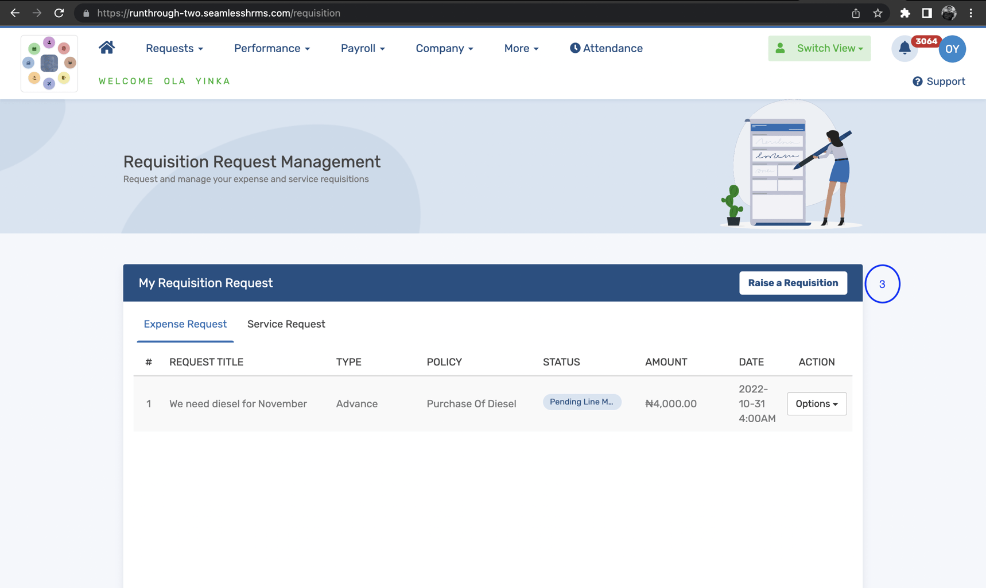The height and width of the screenshot is (588, 986).
Task: Click the share icon in the address bar
Action: coord(856,13)
